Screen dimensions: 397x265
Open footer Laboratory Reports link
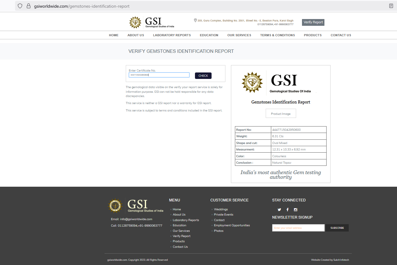coord(186,220)
